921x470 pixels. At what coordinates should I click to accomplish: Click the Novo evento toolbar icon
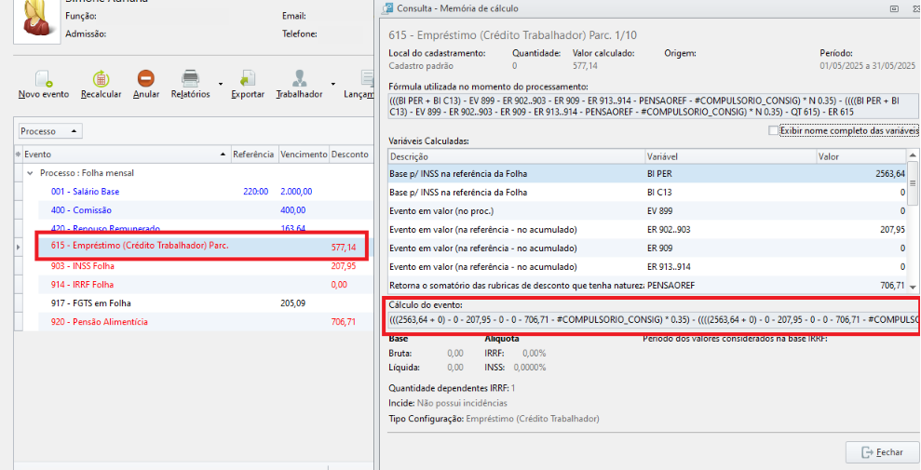(x=43, y=79)
